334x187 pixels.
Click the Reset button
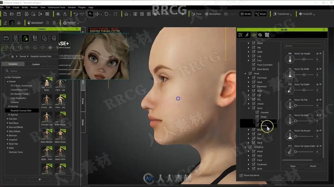pos(313,166)
